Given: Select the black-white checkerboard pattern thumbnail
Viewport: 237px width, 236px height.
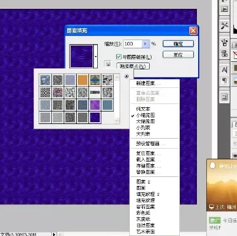Looking at the screenshot, I should pyautogui.click(x=45, y=92).
